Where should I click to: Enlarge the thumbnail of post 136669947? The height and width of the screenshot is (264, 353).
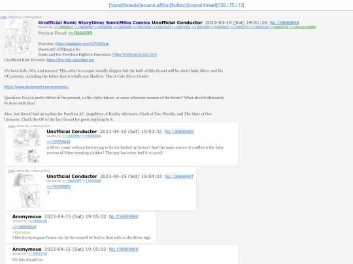27,191
